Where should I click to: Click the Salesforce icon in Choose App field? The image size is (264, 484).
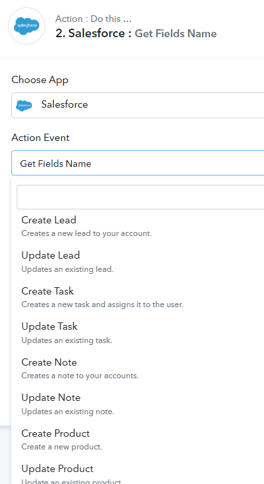tap(24, 105)
